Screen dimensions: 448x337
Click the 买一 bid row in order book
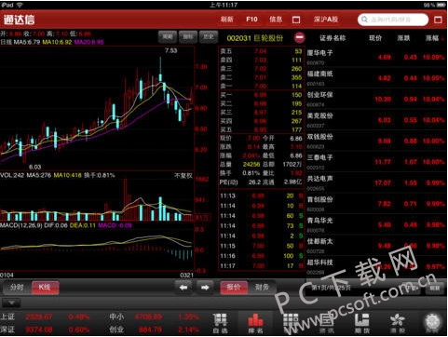261,95
